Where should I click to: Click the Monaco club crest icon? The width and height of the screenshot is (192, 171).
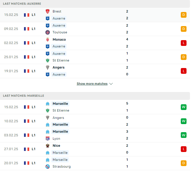(48, 40)
